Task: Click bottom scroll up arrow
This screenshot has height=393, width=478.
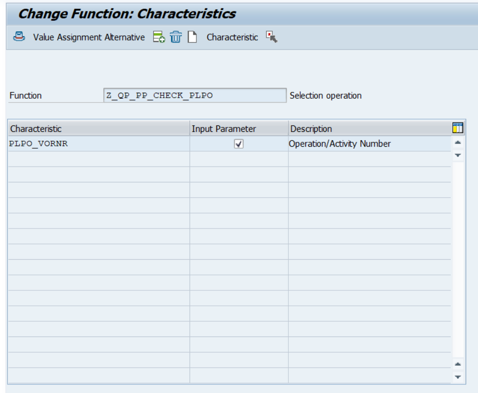Action: pos(458,364)
